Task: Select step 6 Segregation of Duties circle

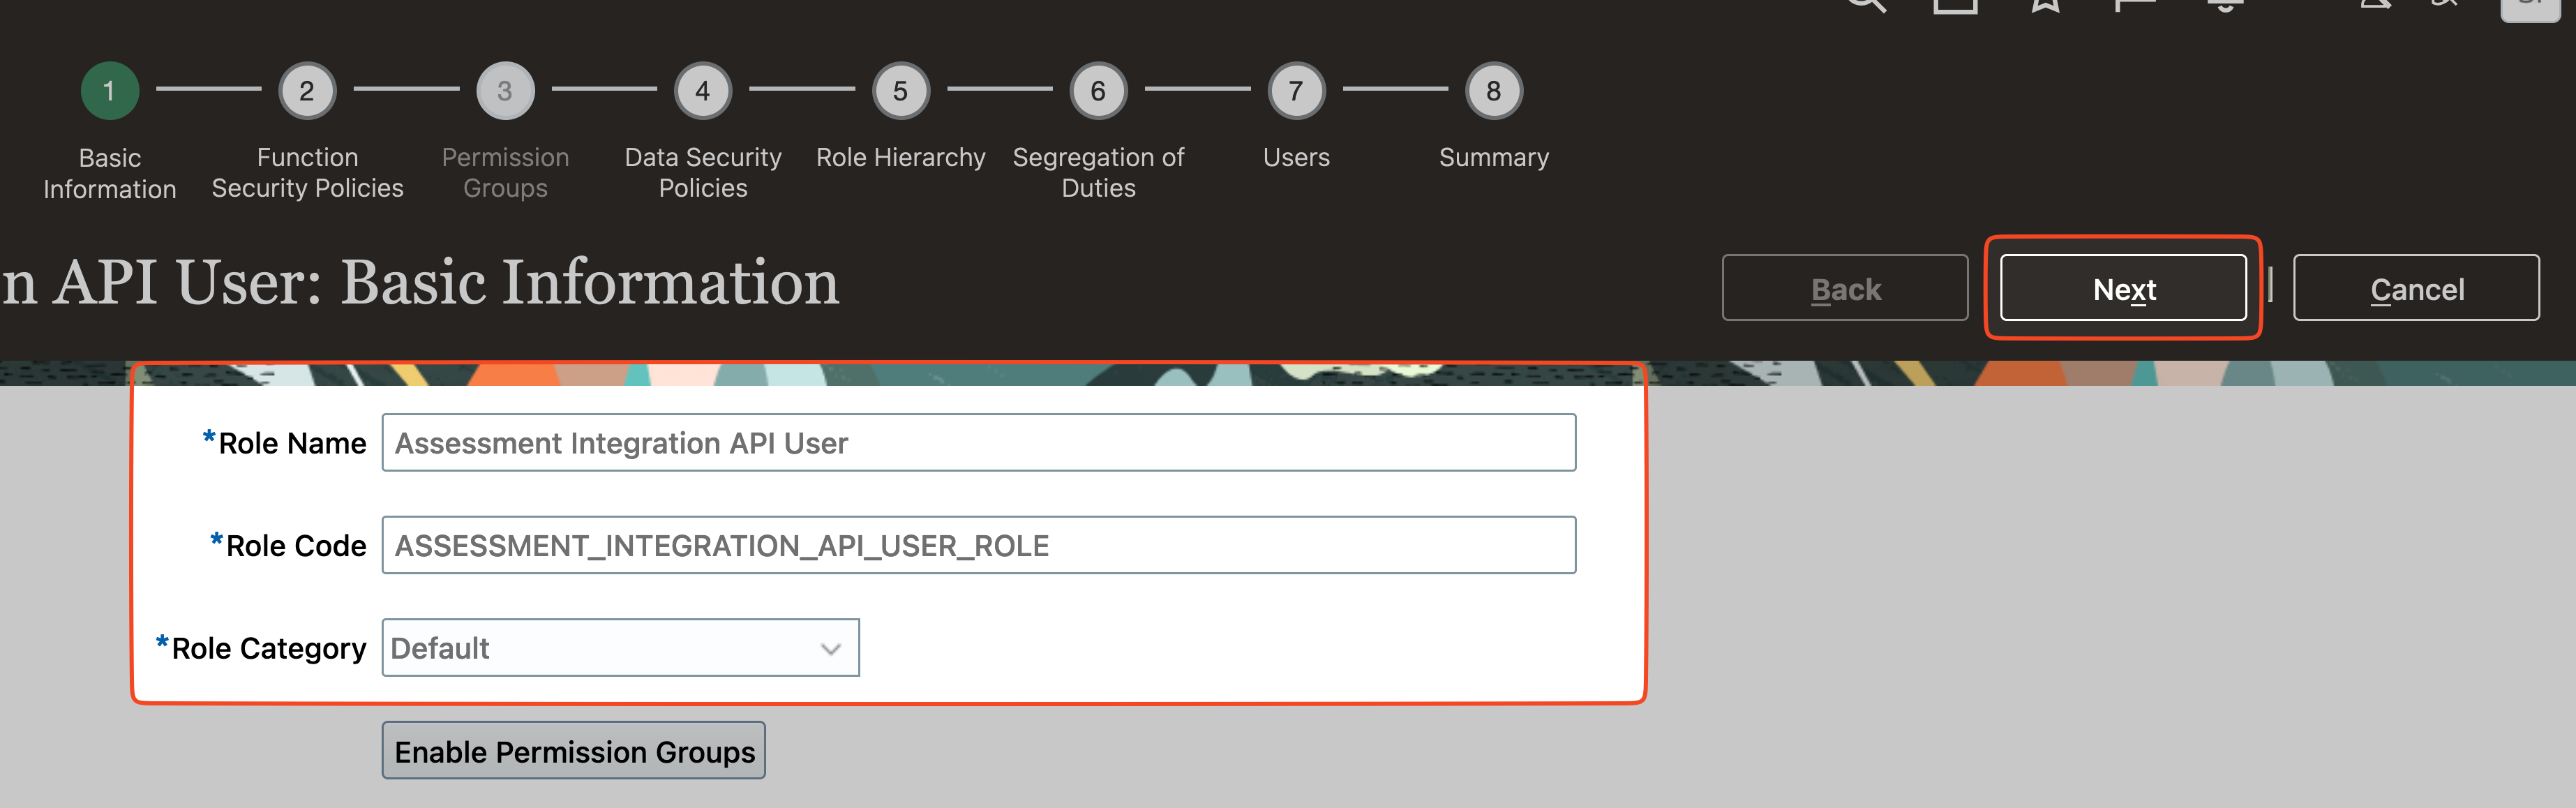Action: (1098, 91)
